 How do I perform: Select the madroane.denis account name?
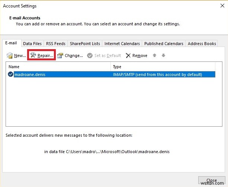coord(30,75)
